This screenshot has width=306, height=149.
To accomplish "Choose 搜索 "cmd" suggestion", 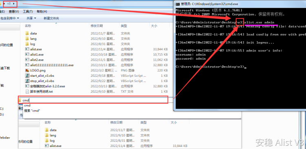I will [x=32, y=111].
